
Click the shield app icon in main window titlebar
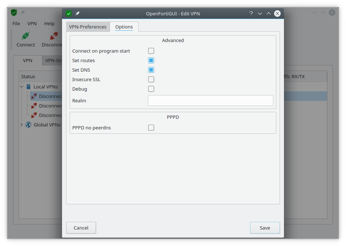click(14, 12)
